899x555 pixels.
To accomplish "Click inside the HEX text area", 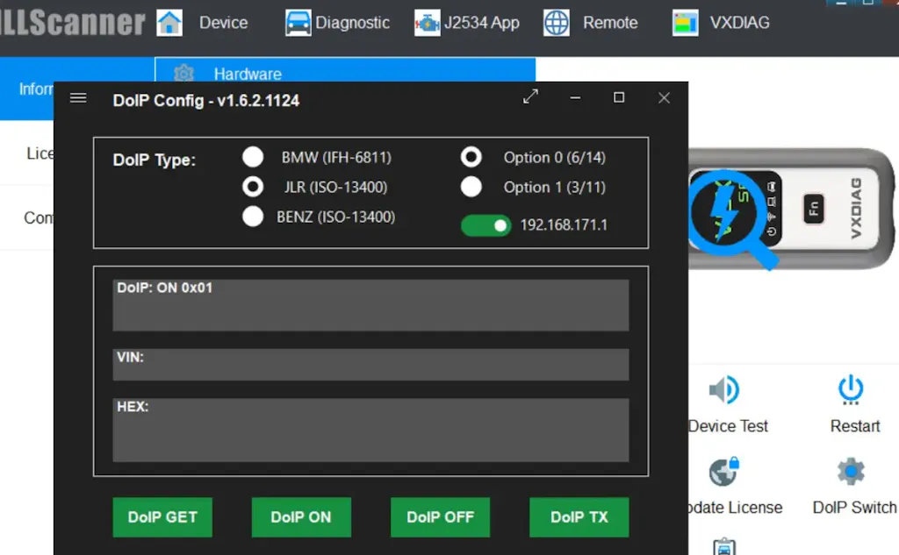I will click(x=370, y=431).
